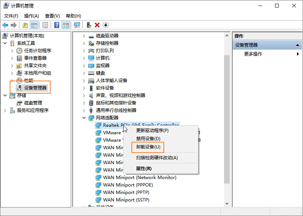Viewport: 303px width, 216px height.
Task: Select WAN Miniport (PPPOE) adapter
Action: pos(128,185)
